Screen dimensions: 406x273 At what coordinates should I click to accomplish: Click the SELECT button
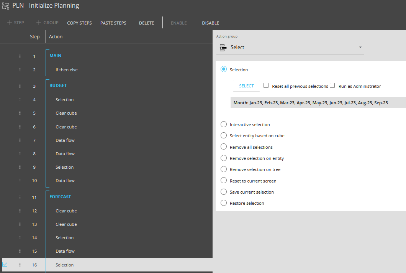click(246, 86)
